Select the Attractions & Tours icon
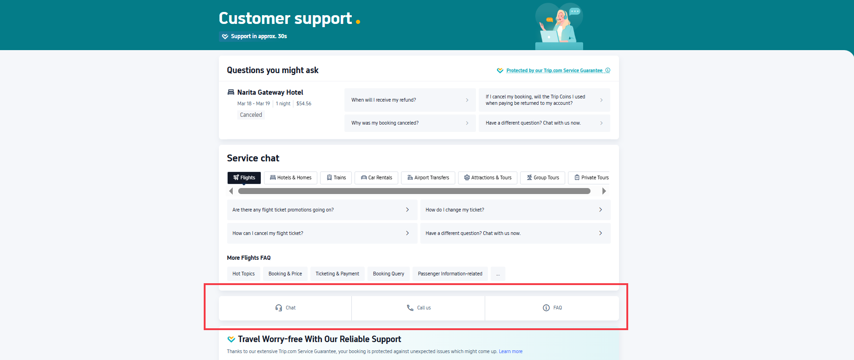Image resolution: width=854 pixels, height=360 pixels. [x=466, y=177]
